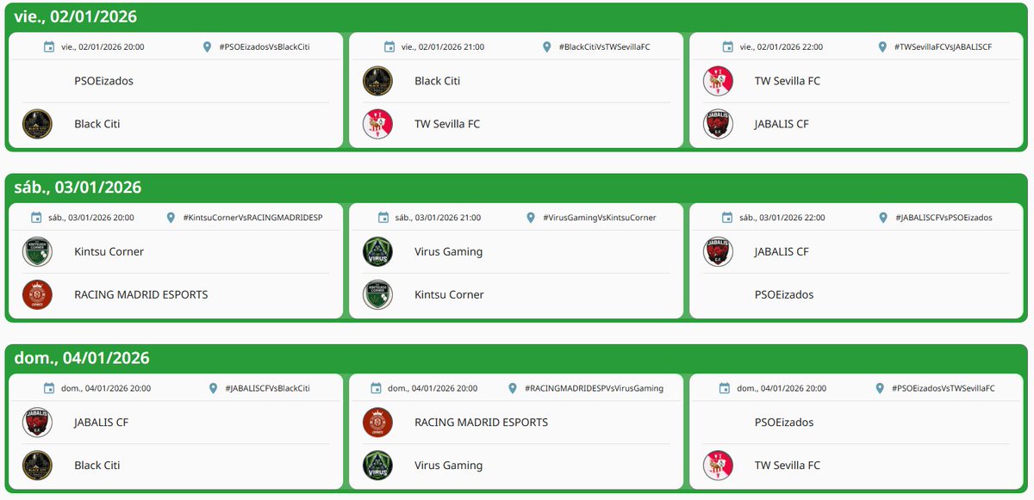Click Black Citi name in 02/01 20:00 match
The height and width of the screenshot is (500, 1034).
pos(97,124)
